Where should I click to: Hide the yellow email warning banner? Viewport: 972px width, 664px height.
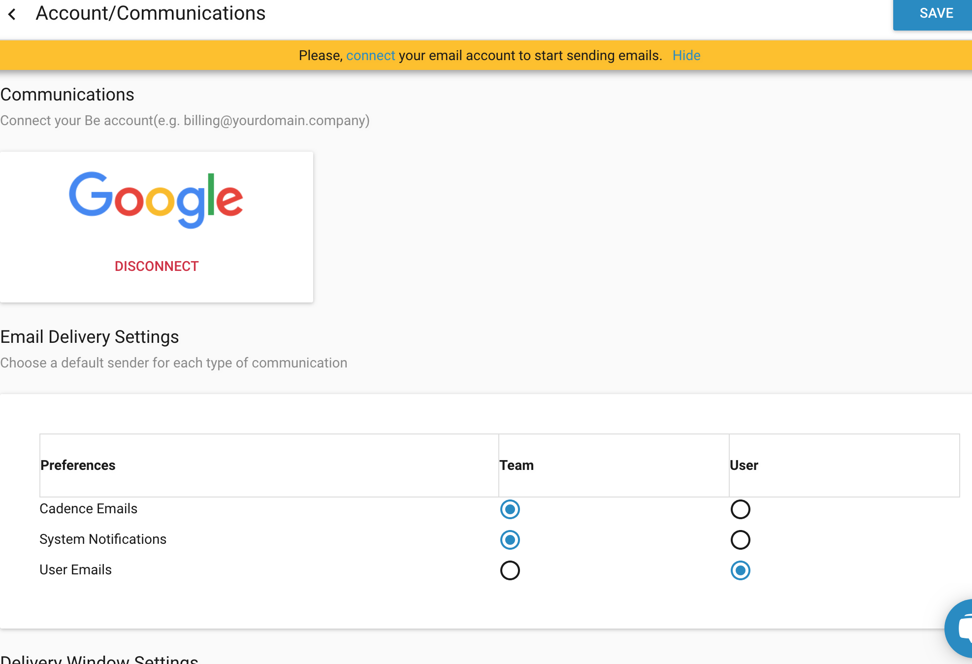pyautogui.click(x=686, y=56)
